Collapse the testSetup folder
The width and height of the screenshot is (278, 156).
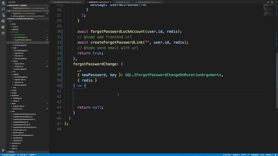point(15,96)
